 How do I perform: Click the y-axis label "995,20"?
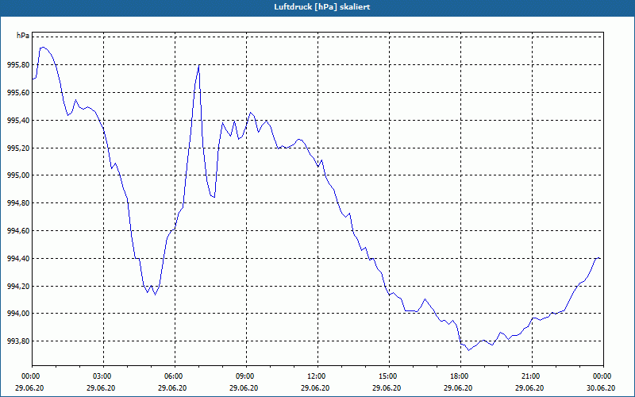point(18,148)
